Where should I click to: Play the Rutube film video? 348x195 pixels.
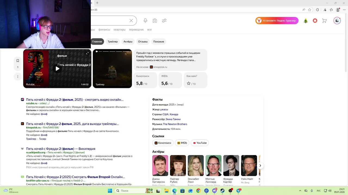[x=57, y=69]
